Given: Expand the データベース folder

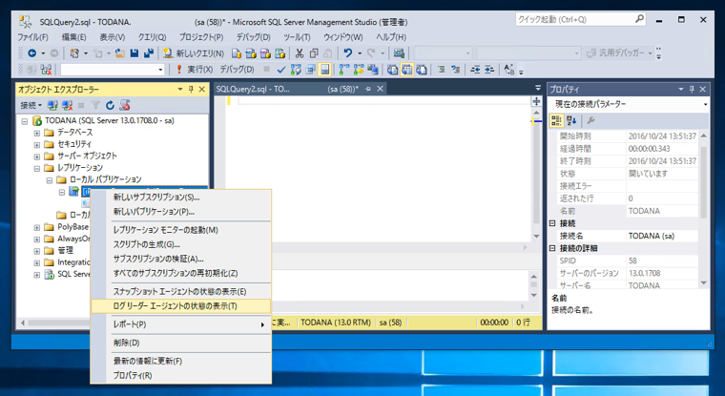Looking at the screenshot, I should tap(37, 133).
